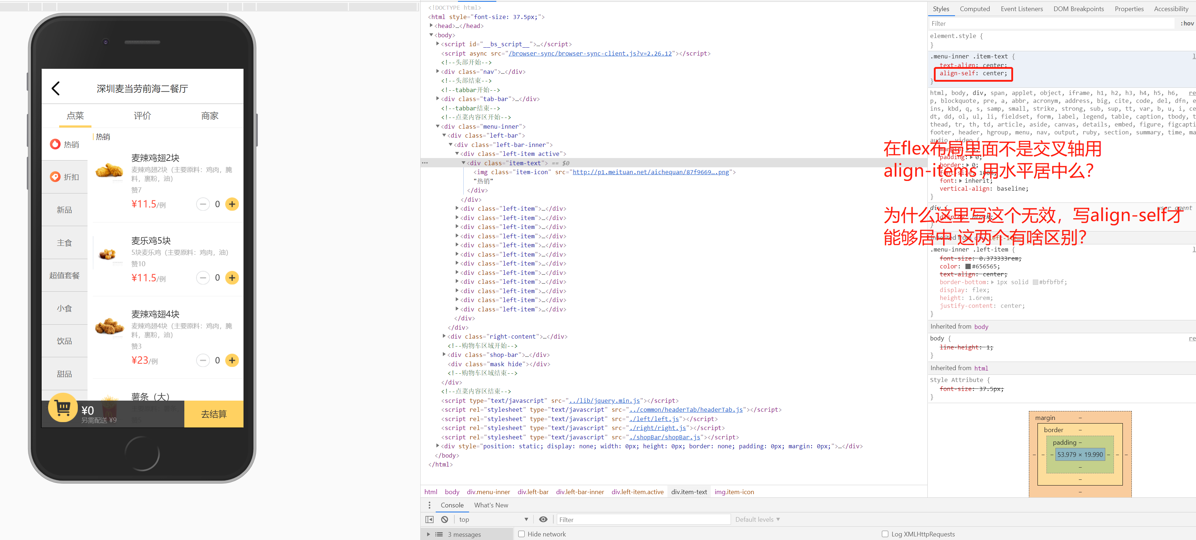Open the Accessibility tab
The height and width of the screenshot is (540, 1196).
(x=1171, y=9)
